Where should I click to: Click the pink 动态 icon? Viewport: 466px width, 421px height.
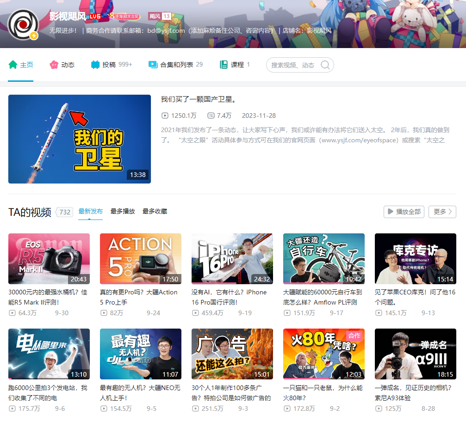[54, 65]
